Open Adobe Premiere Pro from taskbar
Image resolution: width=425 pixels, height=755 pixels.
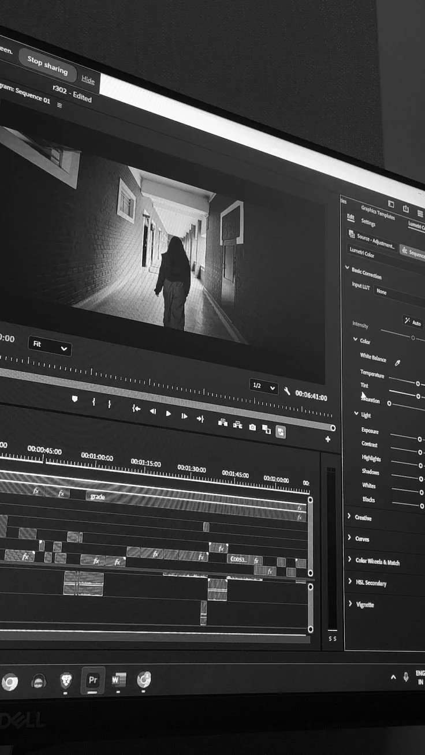point(92,680)
